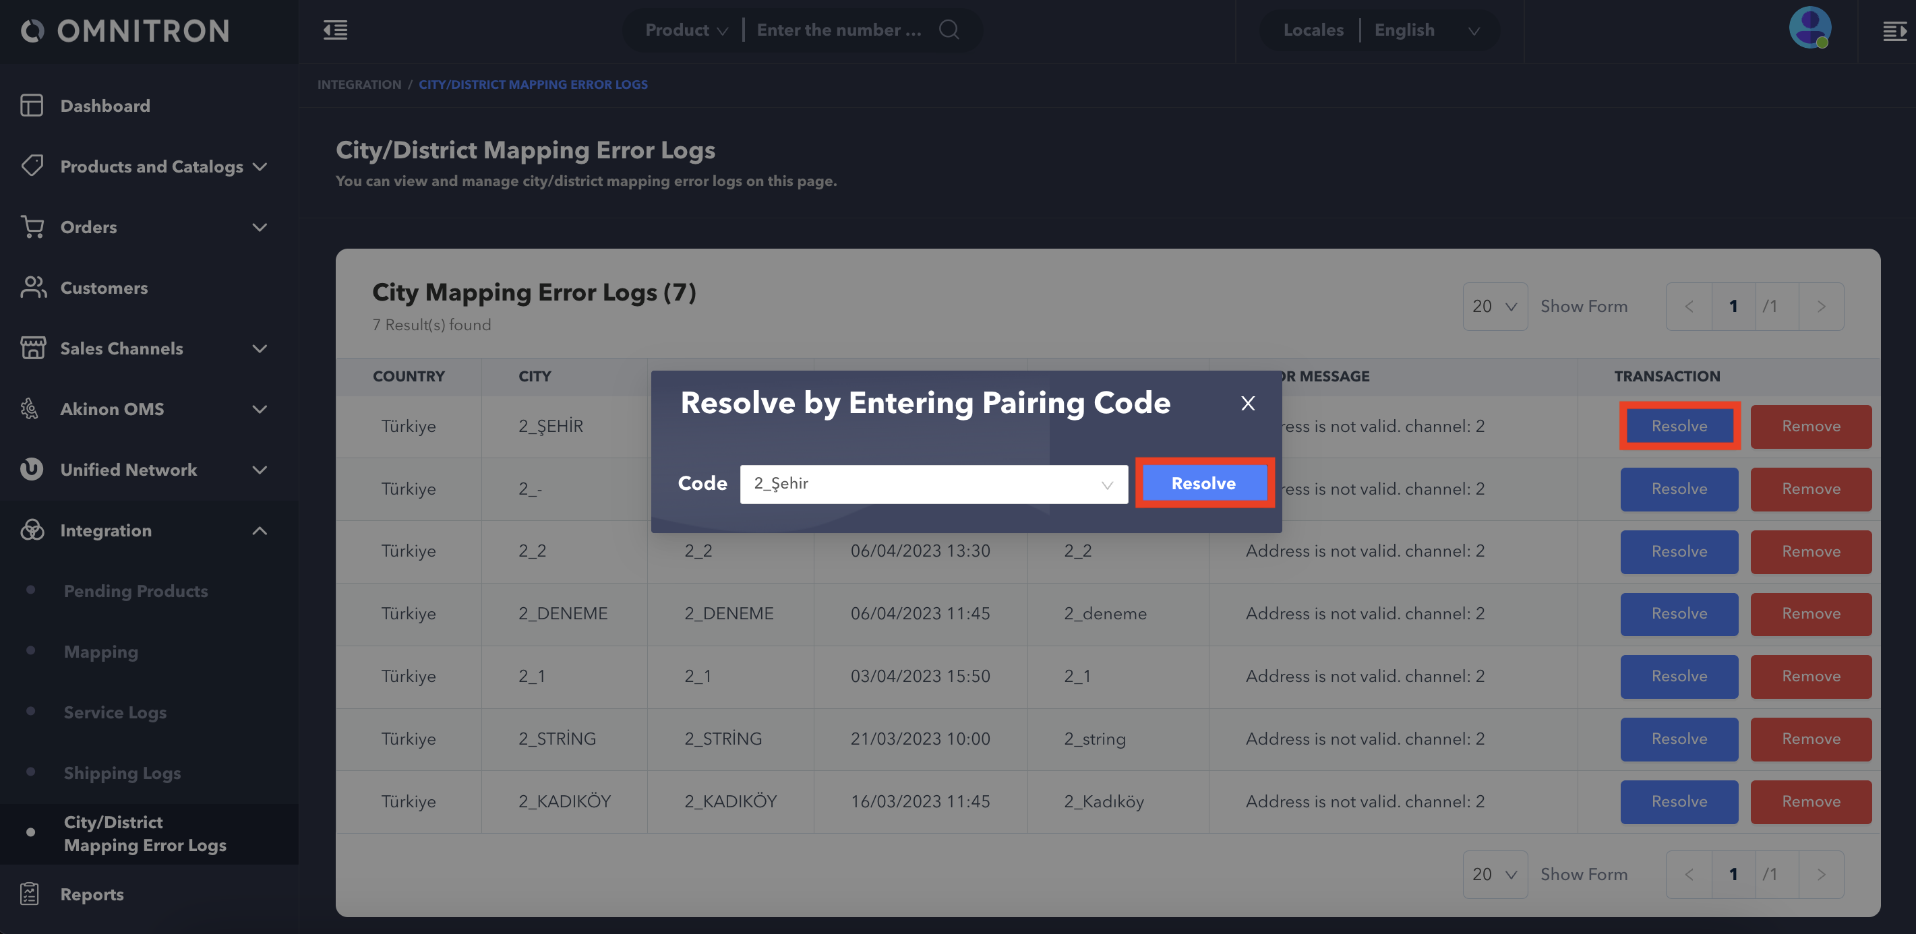Close the pairing code dialog

click(1247, 403)
